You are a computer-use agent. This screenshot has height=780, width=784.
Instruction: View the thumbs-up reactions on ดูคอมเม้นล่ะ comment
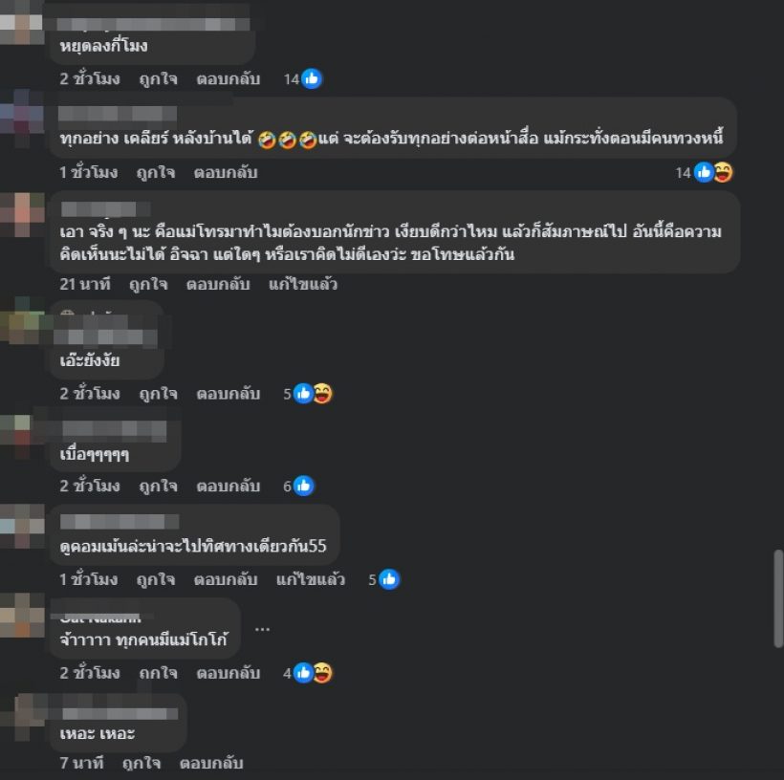[x=389, y=579]
